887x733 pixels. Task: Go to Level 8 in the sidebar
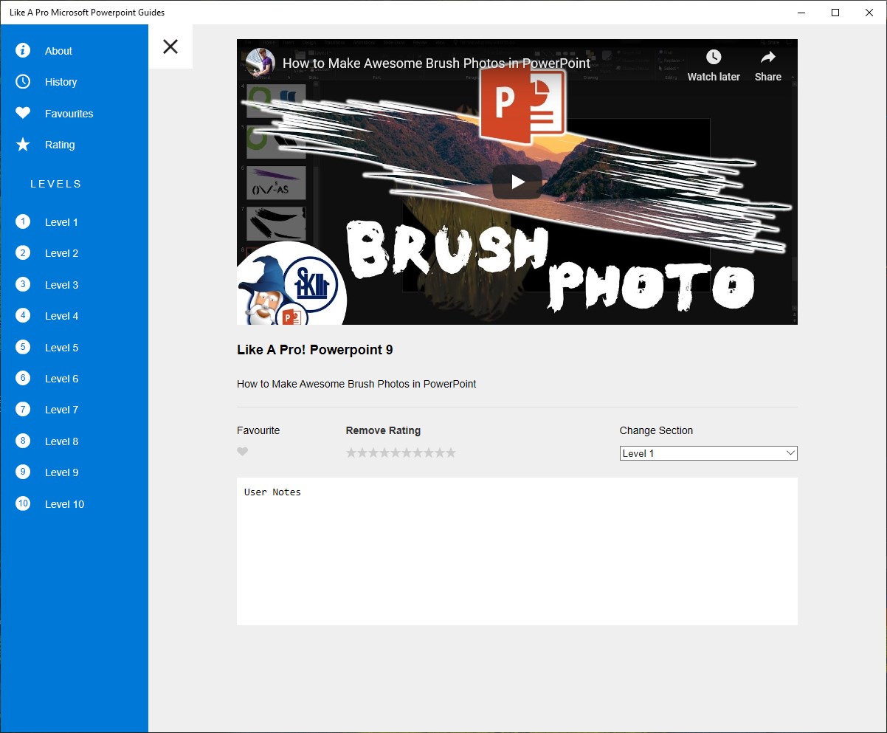point(74,441)
